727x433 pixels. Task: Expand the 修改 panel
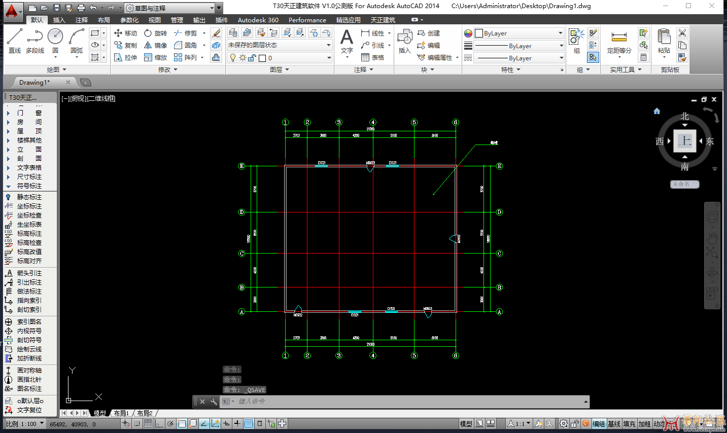tap(168, 69)
